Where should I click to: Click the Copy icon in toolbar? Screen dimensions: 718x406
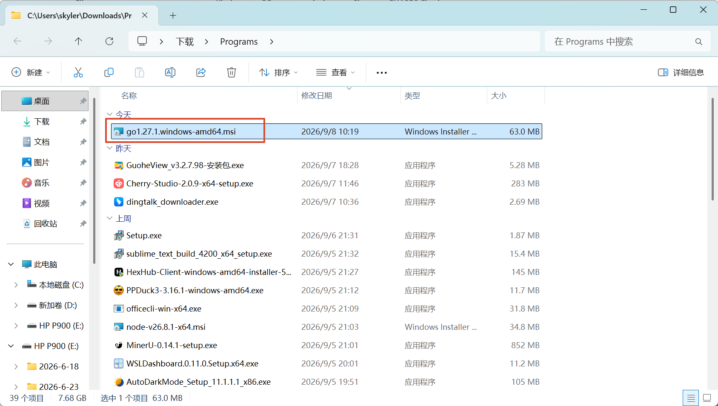point(109,72)
